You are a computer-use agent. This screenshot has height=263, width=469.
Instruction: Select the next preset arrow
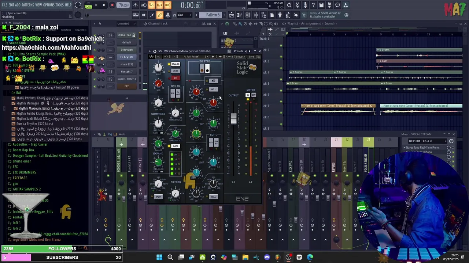click(250, 51)
